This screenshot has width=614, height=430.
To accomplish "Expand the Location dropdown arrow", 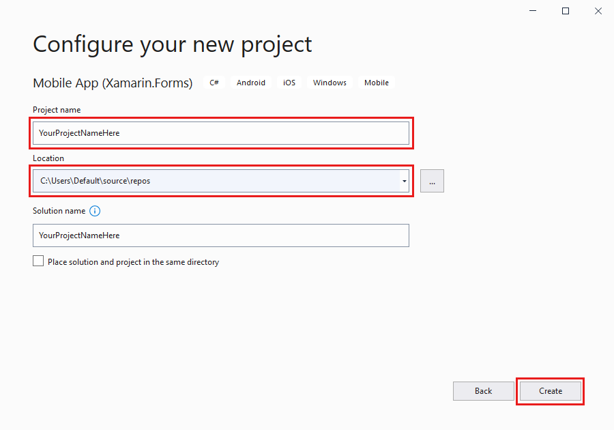I will pyautogui.click(x=404, y=181).
